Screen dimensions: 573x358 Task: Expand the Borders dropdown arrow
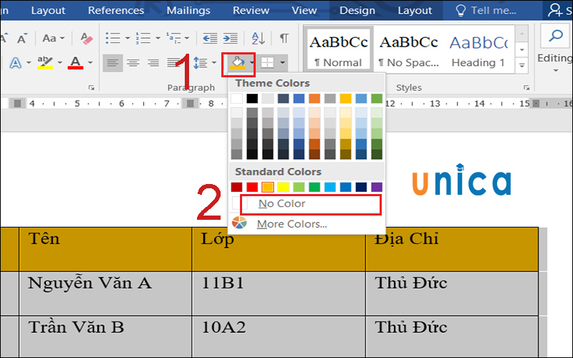(282, 62)
